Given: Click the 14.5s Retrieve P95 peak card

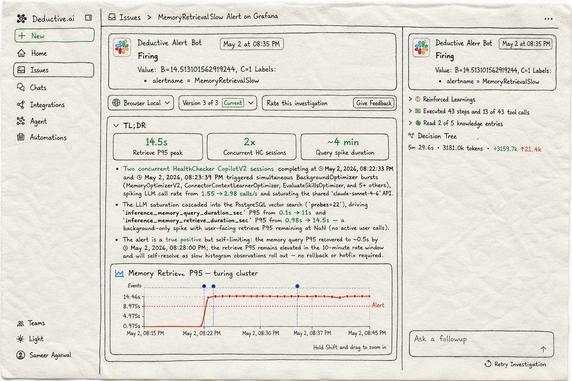Looking at the screenshot, I should tap(158, 147).
